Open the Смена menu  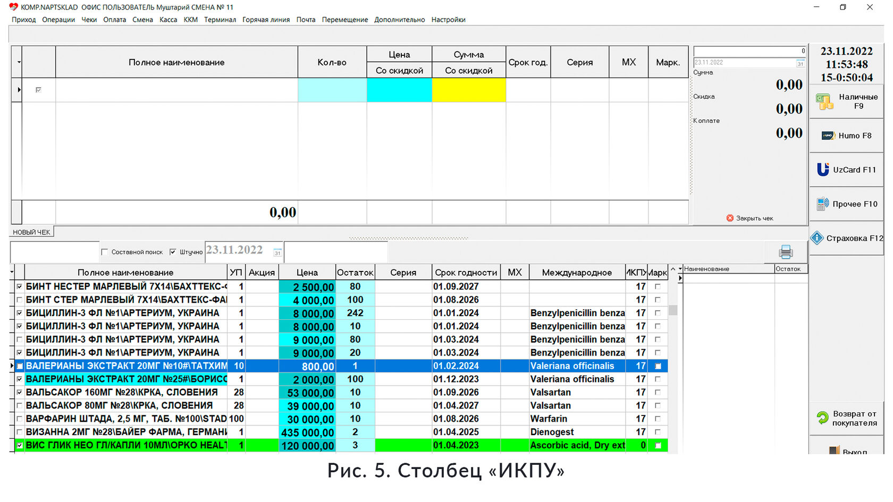click(x=142, y=20)
